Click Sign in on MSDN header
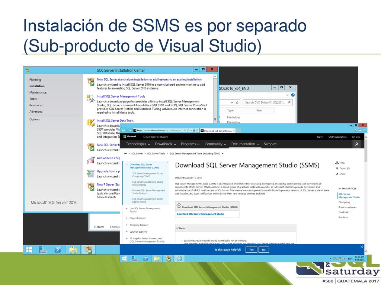This screenshot has width=381, height=285. point(320,137)
